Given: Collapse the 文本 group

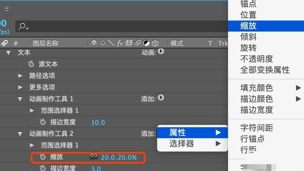Looking at the screenshot, I should tap(8, 53).
